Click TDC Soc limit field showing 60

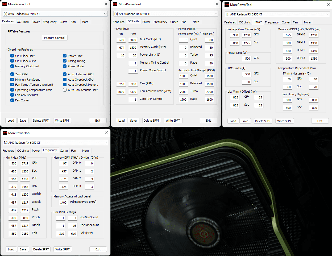[x=247, y=82]
